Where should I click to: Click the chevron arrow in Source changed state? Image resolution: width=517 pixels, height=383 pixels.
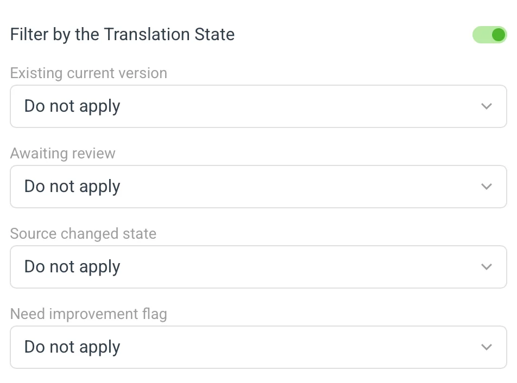tap(487, 267)
